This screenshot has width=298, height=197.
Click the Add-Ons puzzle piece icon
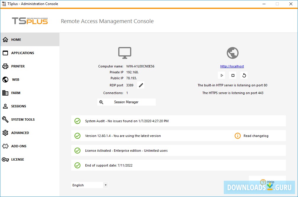click(5, 146)
